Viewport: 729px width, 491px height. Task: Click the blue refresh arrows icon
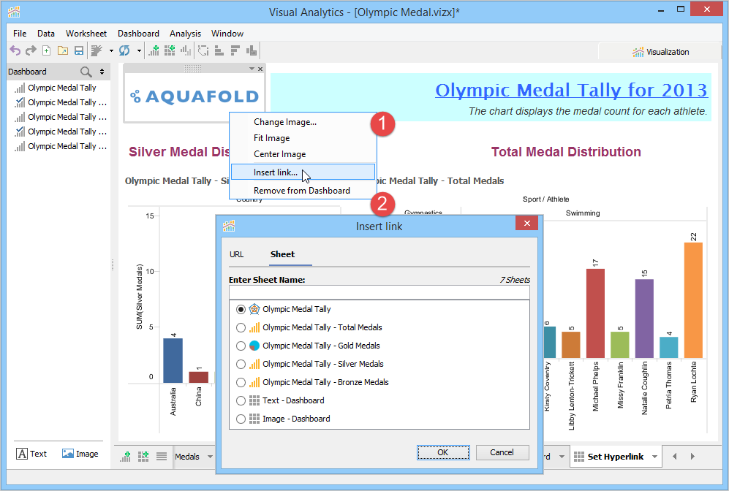point(124,50)
